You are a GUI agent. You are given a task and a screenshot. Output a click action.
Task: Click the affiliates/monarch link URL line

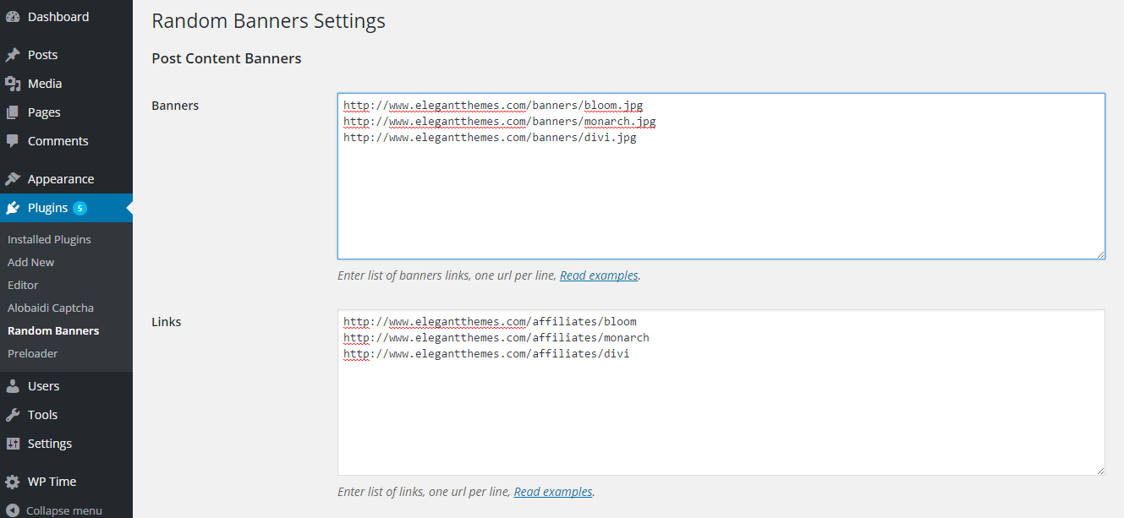(x=496, y=338)
